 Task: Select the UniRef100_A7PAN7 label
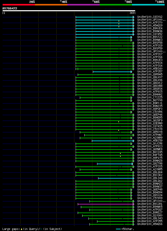(x=150, y=135)
